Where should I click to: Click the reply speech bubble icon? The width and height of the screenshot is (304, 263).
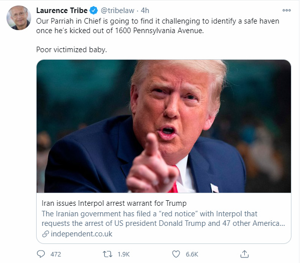tap(42, 253)
